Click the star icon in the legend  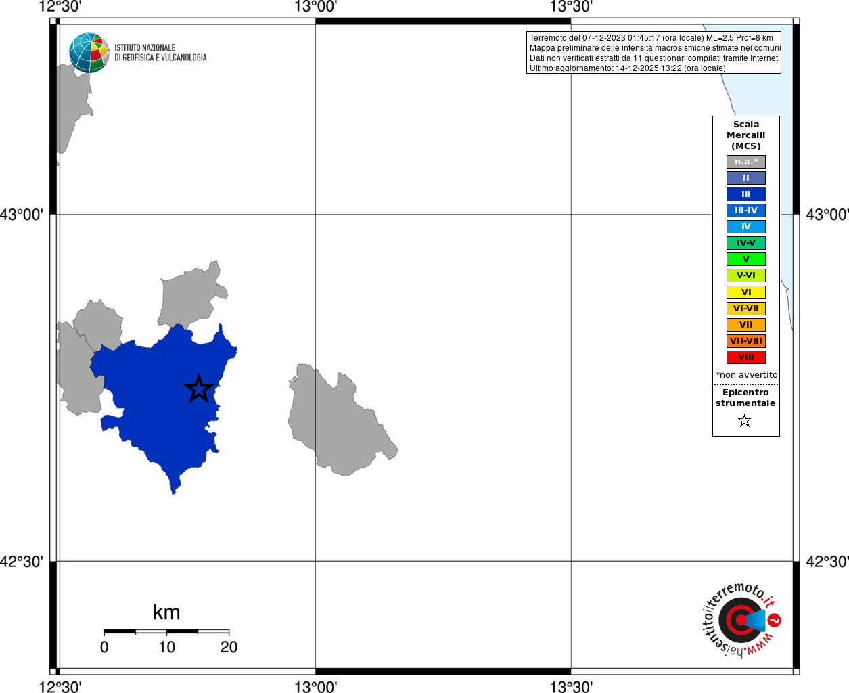[745, 421]
